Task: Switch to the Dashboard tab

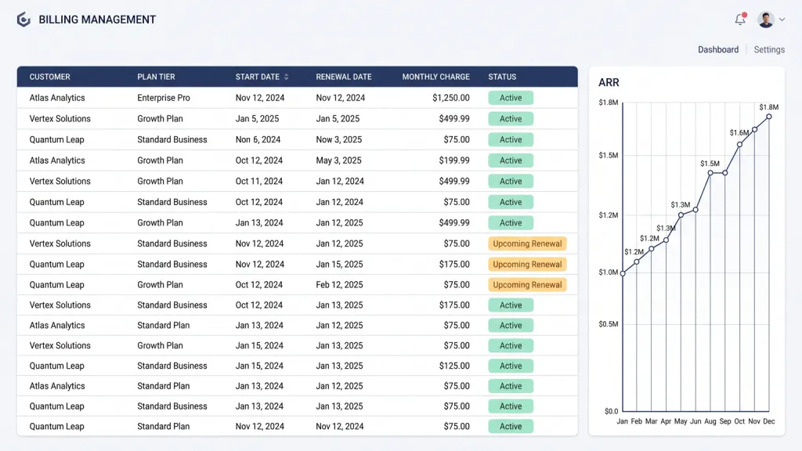Action: point(718,49)
